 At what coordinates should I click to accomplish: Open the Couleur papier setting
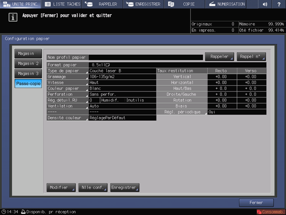point(67,89)
